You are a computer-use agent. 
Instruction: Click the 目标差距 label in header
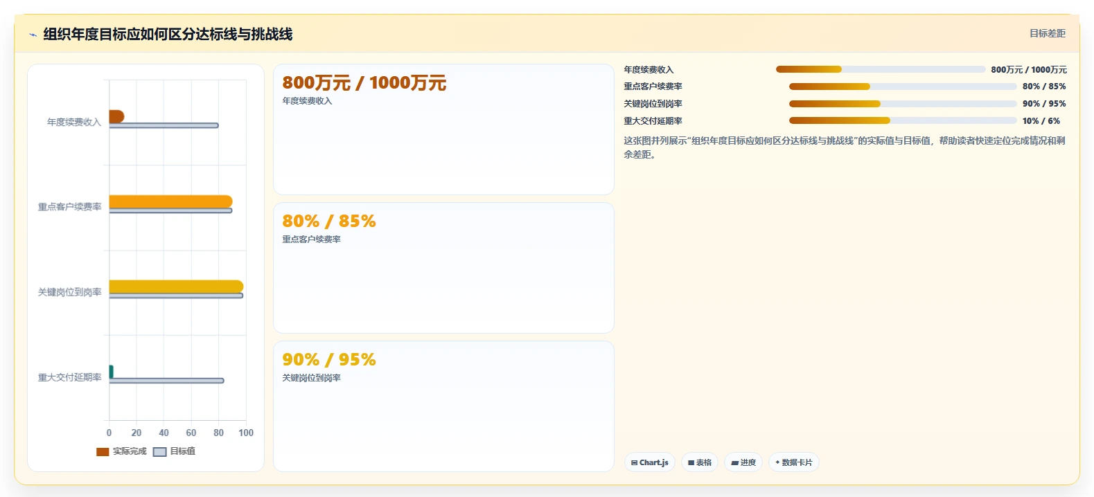(1047, 33)
